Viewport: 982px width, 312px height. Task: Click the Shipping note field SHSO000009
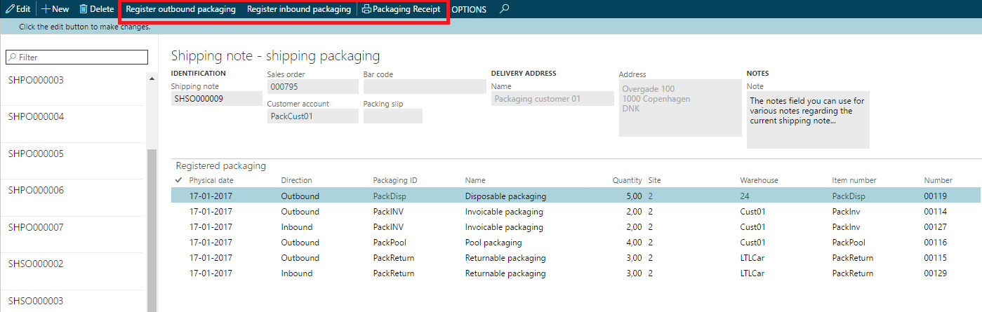point(216,99)
